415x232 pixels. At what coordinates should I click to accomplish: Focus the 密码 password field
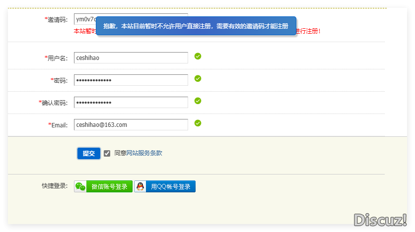click(x=131, y=80)
